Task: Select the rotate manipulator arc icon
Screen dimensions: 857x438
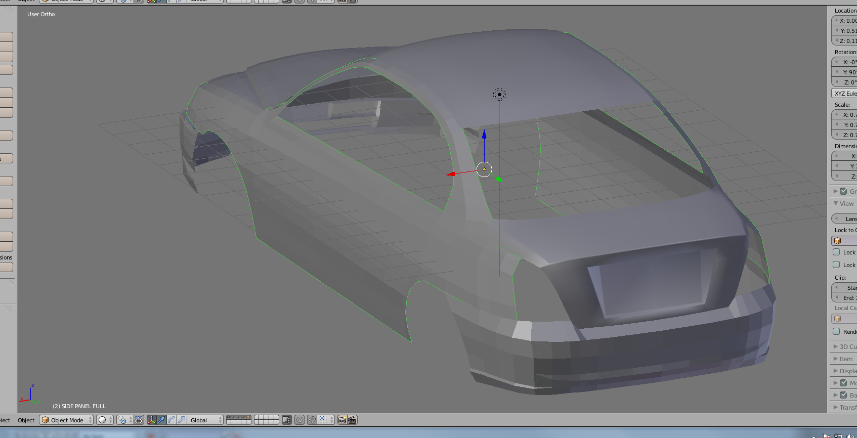Action: (x=172, y=420)
